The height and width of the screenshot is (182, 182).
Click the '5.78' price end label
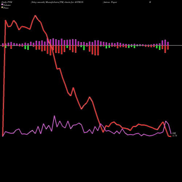[x=175, y=136]
